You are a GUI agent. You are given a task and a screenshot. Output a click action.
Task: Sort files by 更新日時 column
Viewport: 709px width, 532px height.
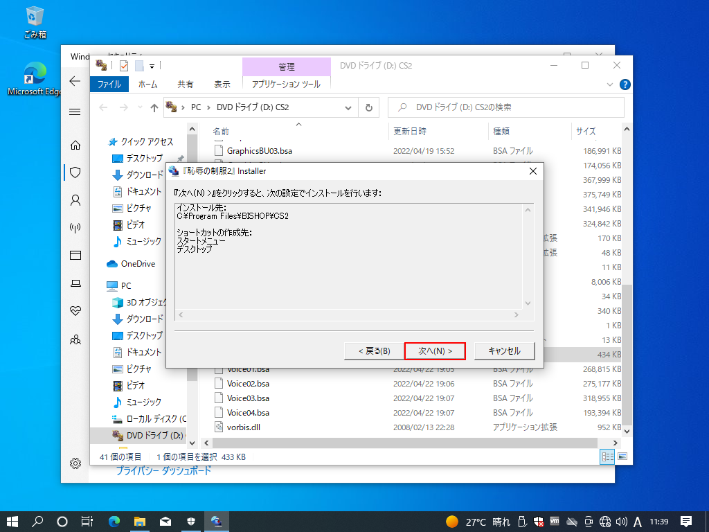(409, 131)
